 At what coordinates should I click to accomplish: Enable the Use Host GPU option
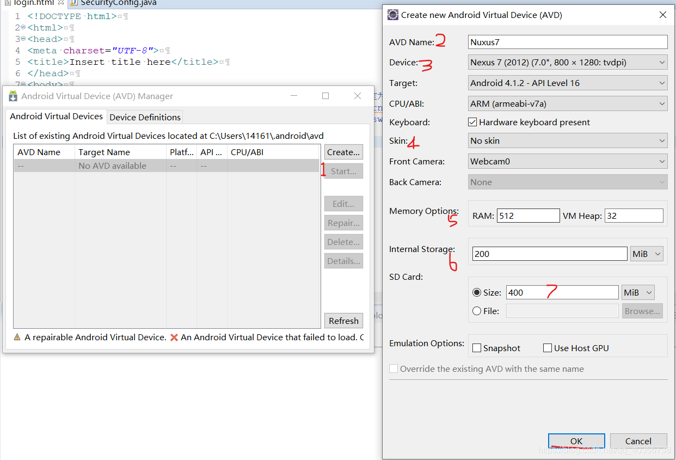click(548, 348)
